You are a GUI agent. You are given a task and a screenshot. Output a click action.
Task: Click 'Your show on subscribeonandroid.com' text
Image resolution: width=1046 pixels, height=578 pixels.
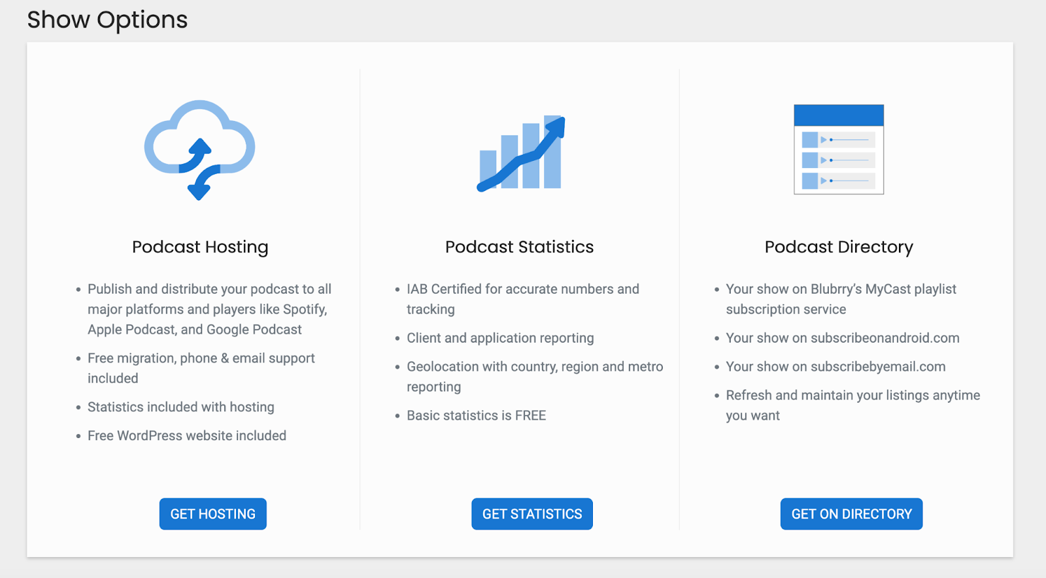click(843, 338)
